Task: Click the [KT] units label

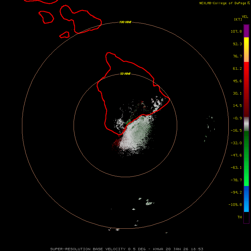Action: pyautogui.click(x=238, y=19)
